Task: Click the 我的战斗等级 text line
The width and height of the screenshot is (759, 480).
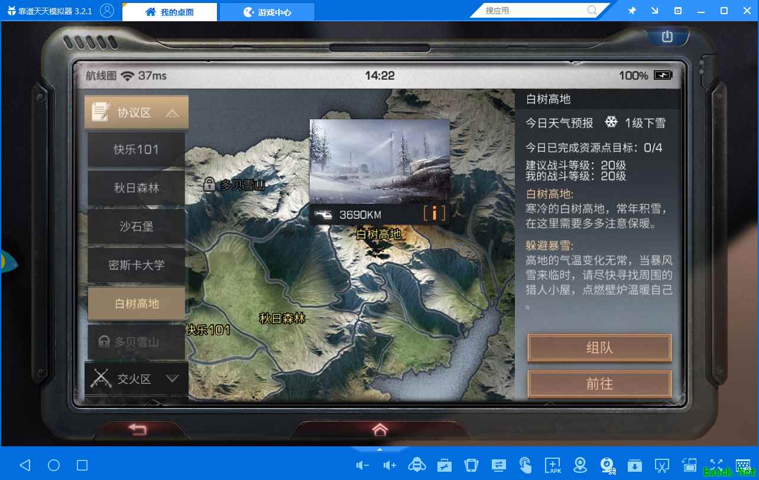Action: coord(576,176)
